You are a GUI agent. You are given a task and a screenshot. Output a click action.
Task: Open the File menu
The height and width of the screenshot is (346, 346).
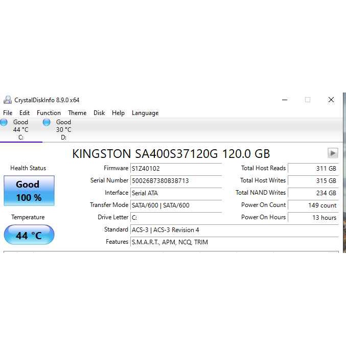click(x=8, y=113)
